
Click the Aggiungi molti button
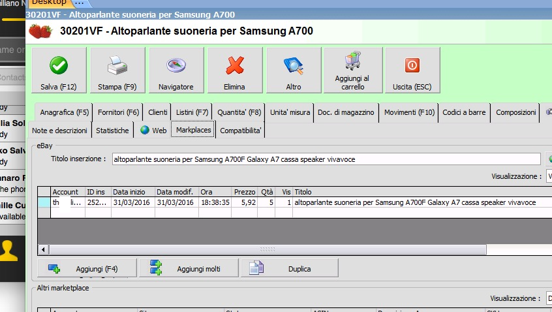click(x=189, y=269)
